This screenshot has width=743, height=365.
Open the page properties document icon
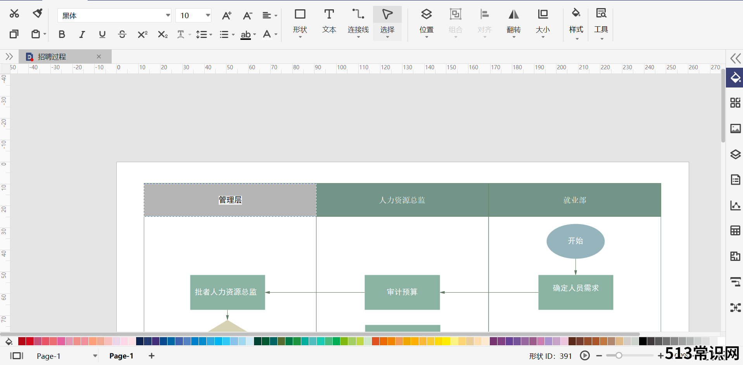coord(735,180)
